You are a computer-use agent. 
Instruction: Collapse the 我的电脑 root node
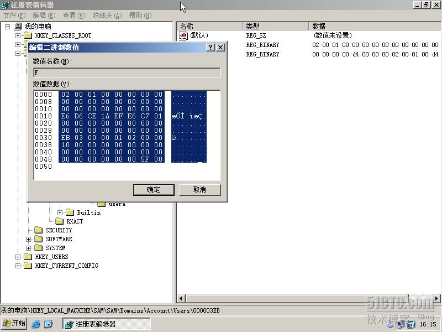tap(8, 27)
